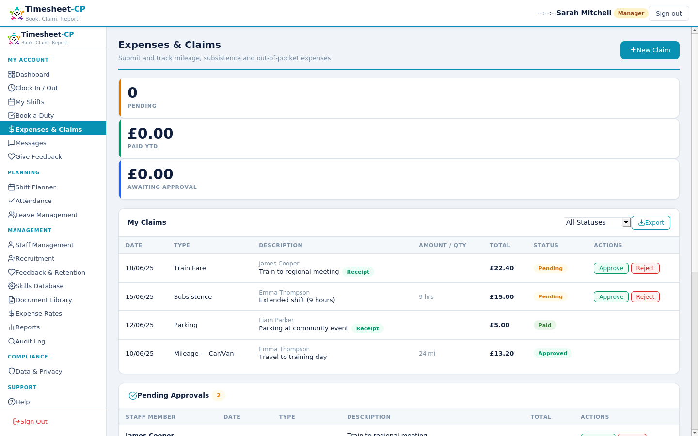Click the Skills Database gear icon
The height and width of the screenshot is (436, 698).
pyautogui.click(x=12, y=286)
